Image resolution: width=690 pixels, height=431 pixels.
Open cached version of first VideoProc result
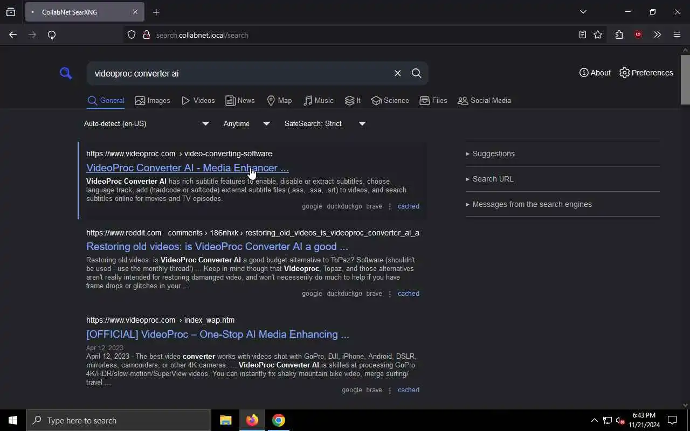click(x=409, y=206)
